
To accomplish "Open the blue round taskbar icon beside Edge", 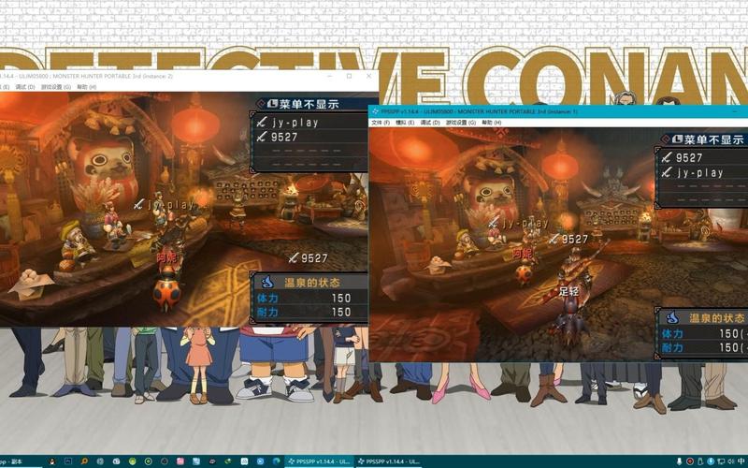I will [x=260, y=461].
